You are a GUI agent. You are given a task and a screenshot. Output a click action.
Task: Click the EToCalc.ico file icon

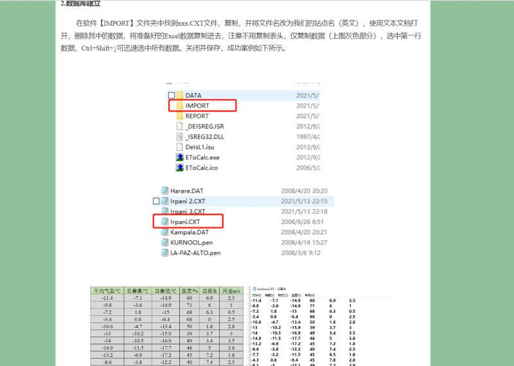pos(179,168)
